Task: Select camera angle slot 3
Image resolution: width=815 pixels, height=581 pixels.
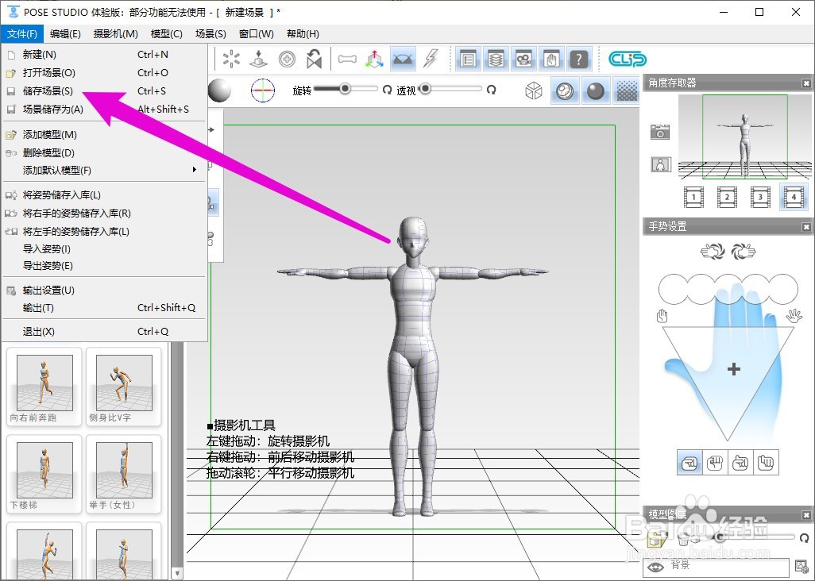Action: coord(760,197)
